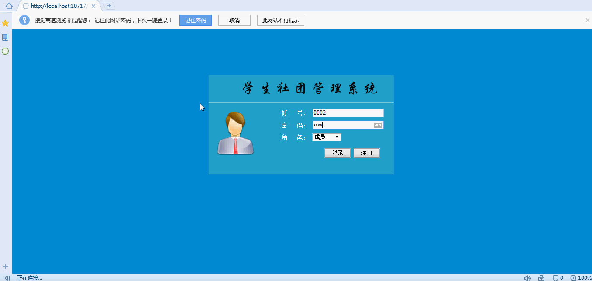Click 此网站不再提示 to stop reminders
592x281 pixels.
click(x=280, y=20)
